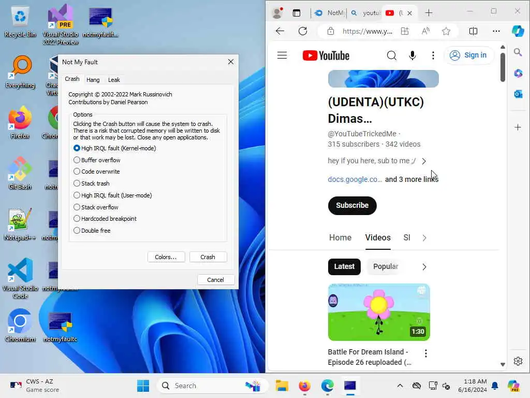
Task: Show hidden system tray icons
Action: pos(400,386)
